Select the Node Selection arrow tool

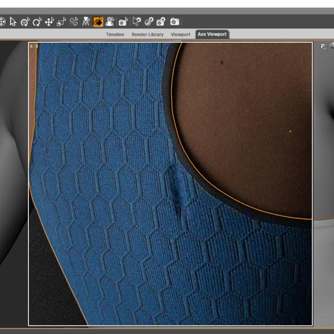(x=13, y=22)
